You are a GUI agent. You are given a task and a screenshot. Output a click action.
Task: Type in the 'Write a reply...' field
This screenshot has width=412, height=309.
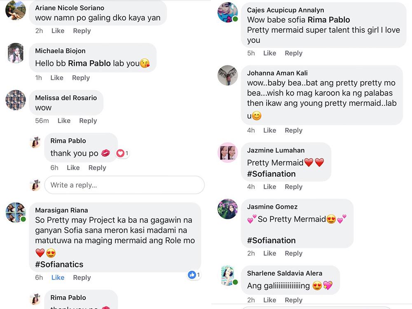[124, 185]
